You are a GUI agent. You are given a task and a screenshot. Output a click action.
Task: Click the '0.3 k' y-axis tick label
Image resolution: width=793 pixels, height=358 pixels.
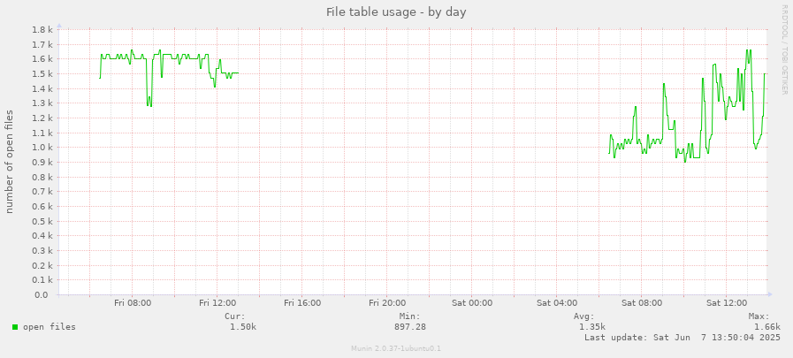(43, 251)
